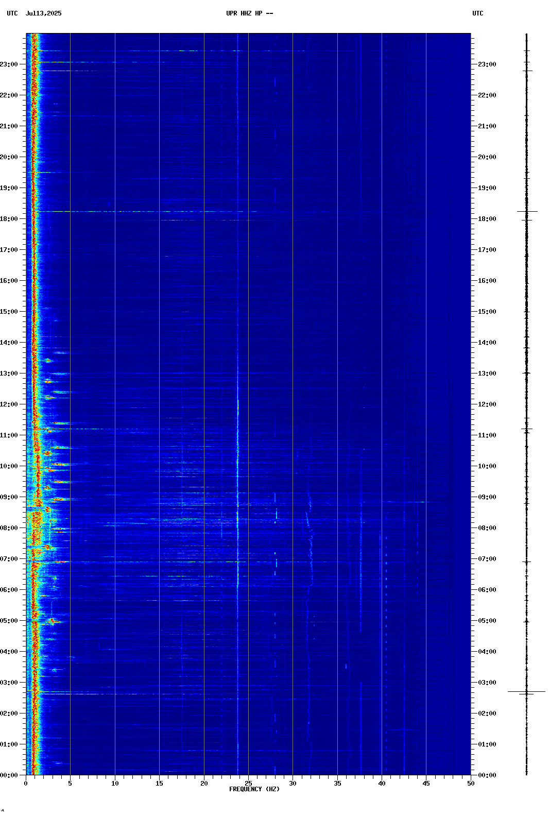Click the 13:00 label on the right time axis
This screenshot has height=816, width=549.
click(x=487, y=373)
